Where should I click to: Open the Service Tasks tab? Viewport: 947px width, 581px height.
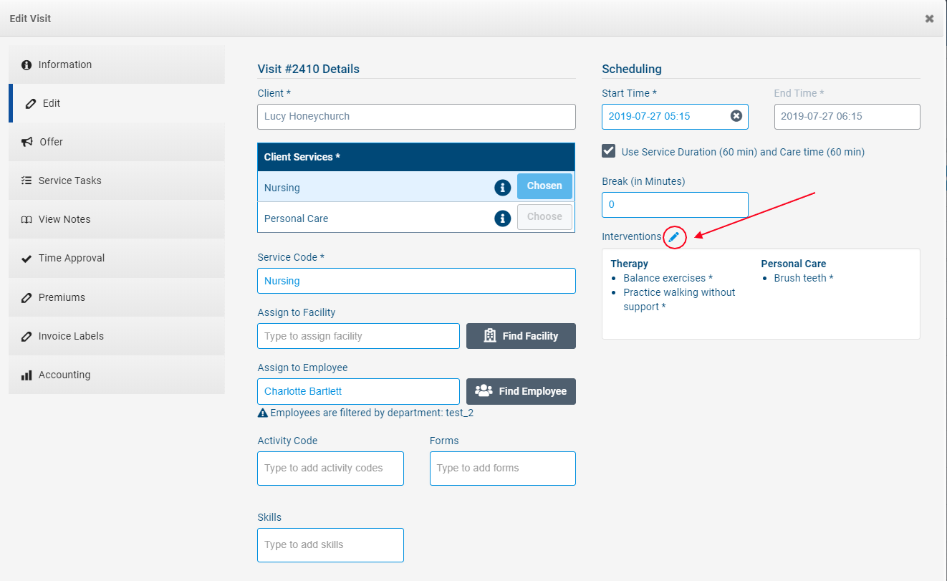tap(117, 181)
